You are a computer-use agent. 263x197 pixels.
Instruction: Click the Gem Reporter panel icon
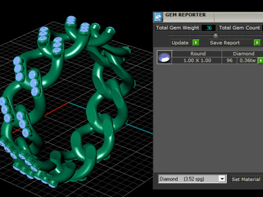pyautogui.click(x=158, y=17)
